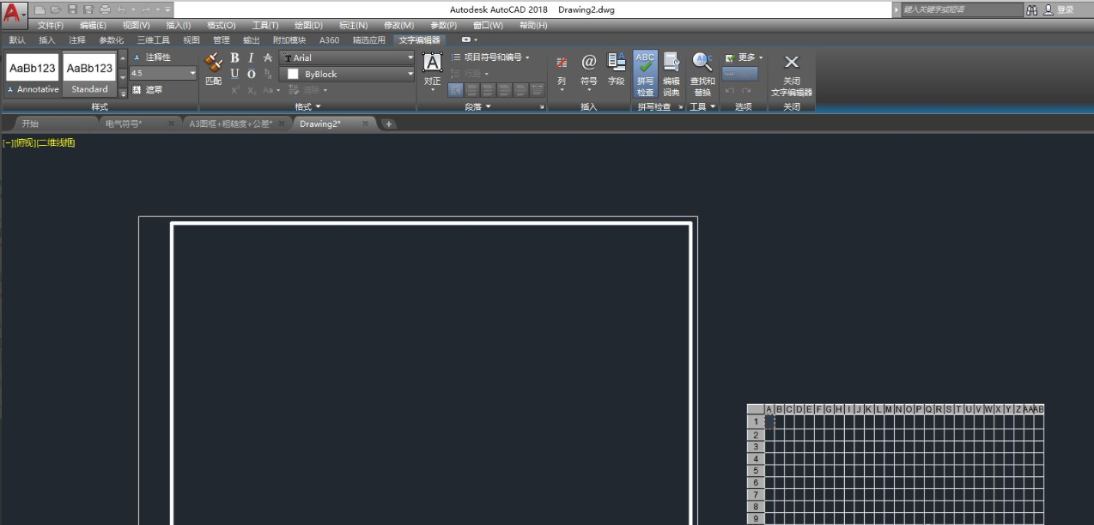Click Close Text Editor (关闭文字编辑器)
Image resolution: width=1094 pixels, height=525 pixels.
(792, 74)
